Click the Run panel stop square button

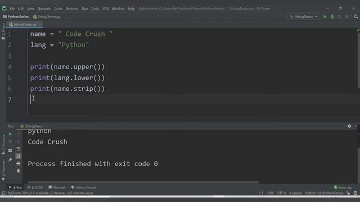10,141
